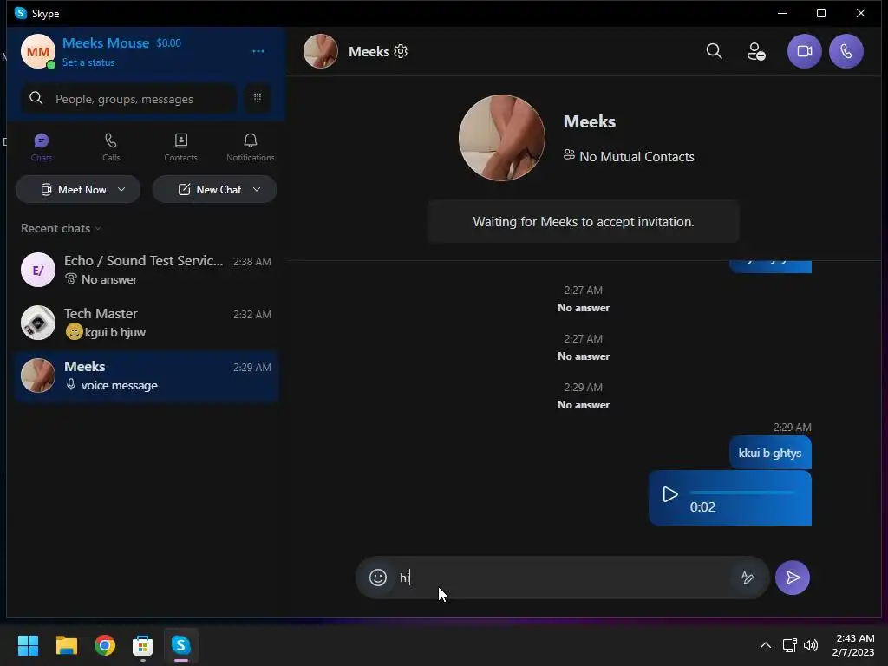Click the $0.00 Skype credit balance

point(169,43)
